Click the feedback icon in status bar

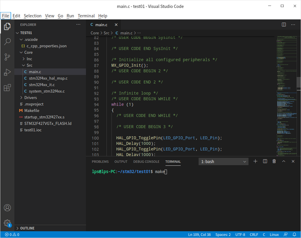[x=285, y=234]
